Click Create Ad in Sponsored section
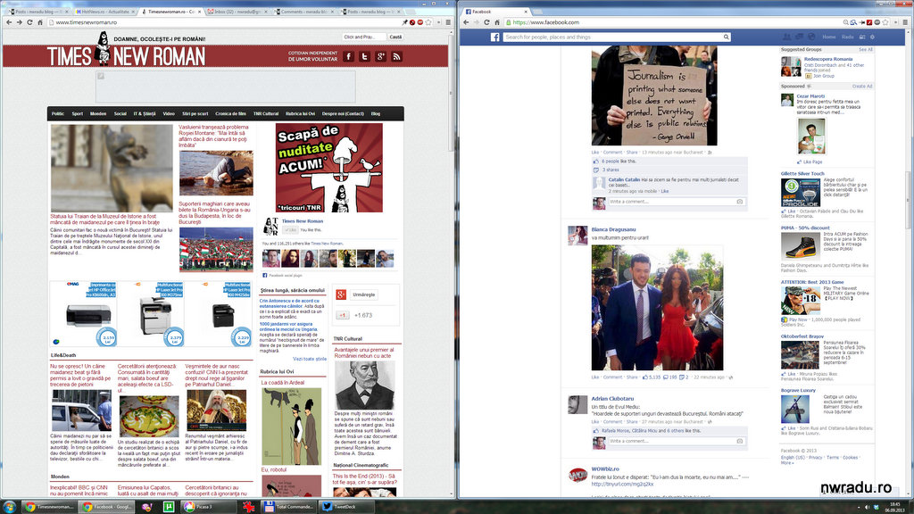The image size is (914, 514). coord(862,87)
